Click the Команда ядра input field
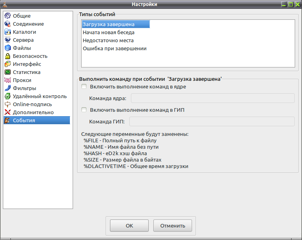Viewport: 302px width, 240px height. (x=213, y=98)
